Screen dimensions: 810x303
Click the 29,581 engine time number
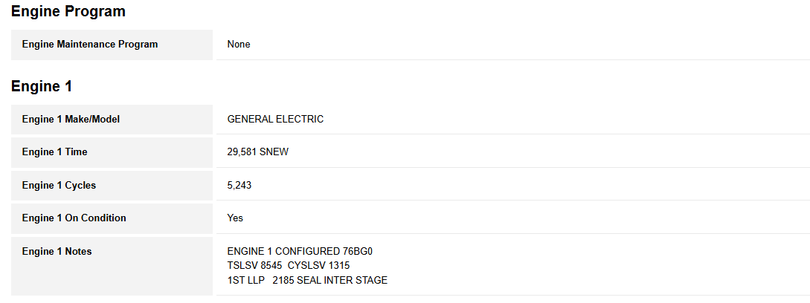pos(242,152)
